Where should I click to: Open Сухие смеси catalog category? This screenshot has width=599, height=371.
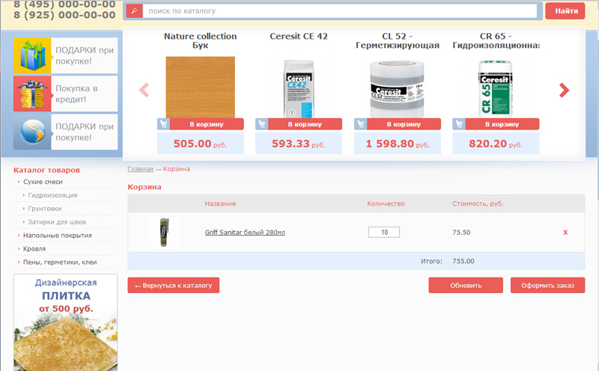coord(43,182)
